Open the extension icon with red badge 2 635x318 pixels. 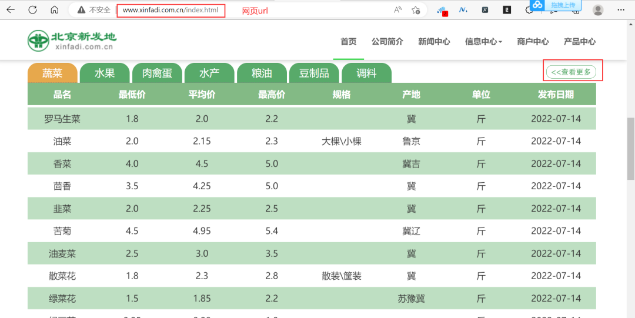[x=442, y=11]
